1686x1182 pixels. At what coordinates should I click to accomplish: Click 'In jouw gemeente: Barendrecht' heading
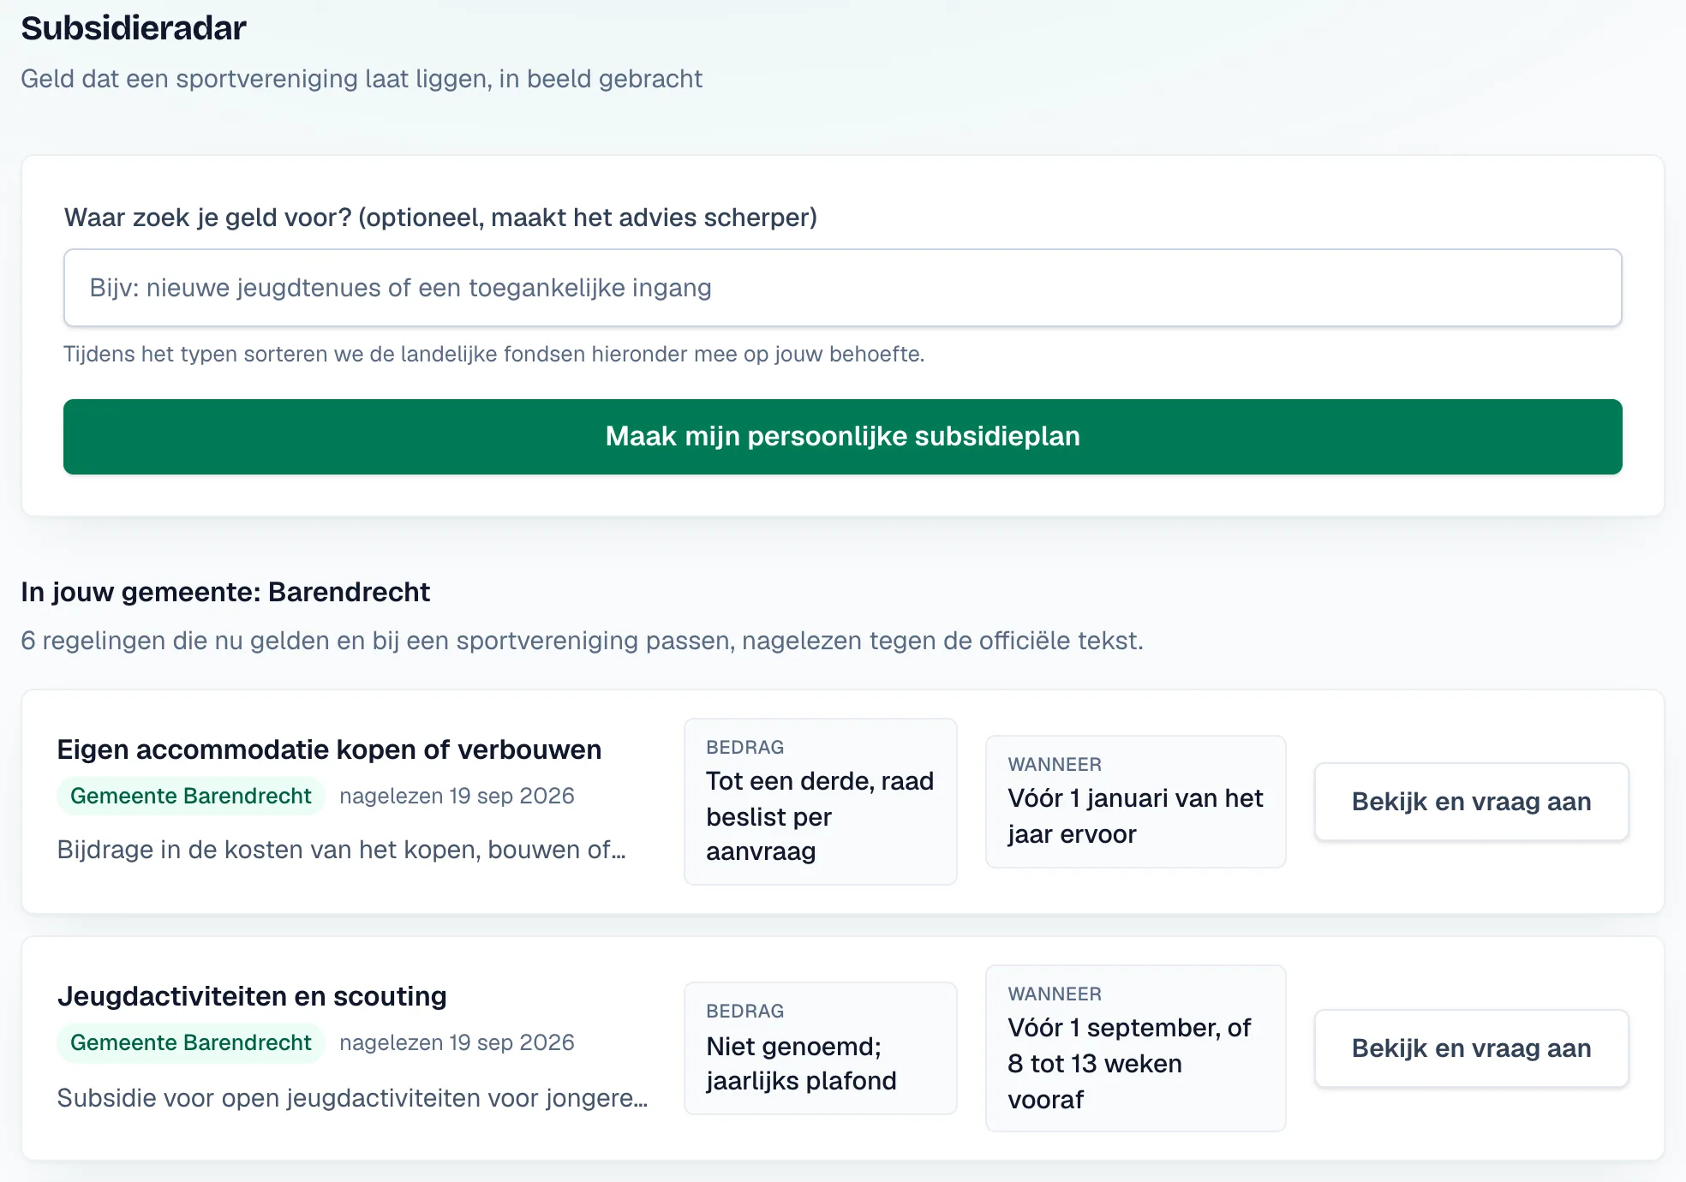(225, 592)
